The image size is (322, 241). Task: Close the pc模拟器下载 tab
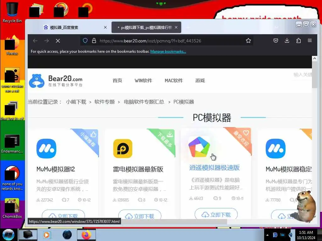click(176, 27)
